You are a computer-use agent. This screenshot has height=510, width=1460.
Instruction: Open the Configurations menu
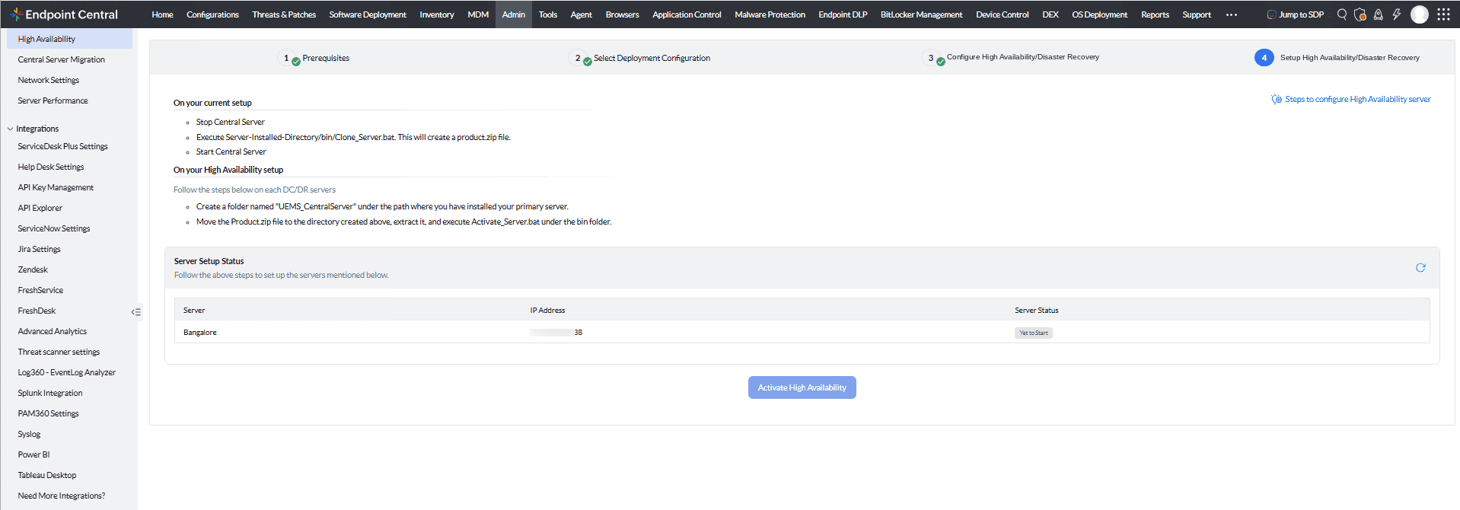click(x=212, y=14)
